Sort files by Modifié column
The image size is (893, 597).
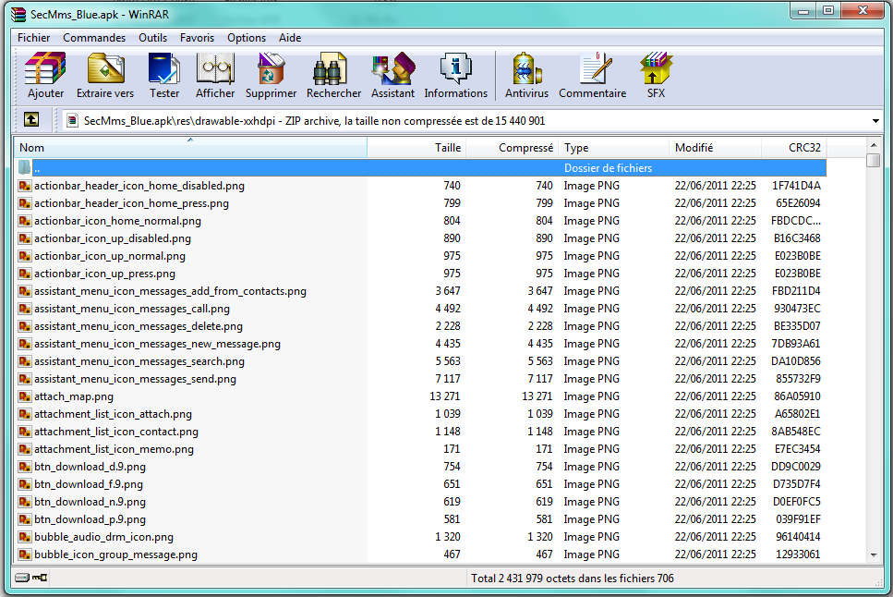(x=716, y=148)
